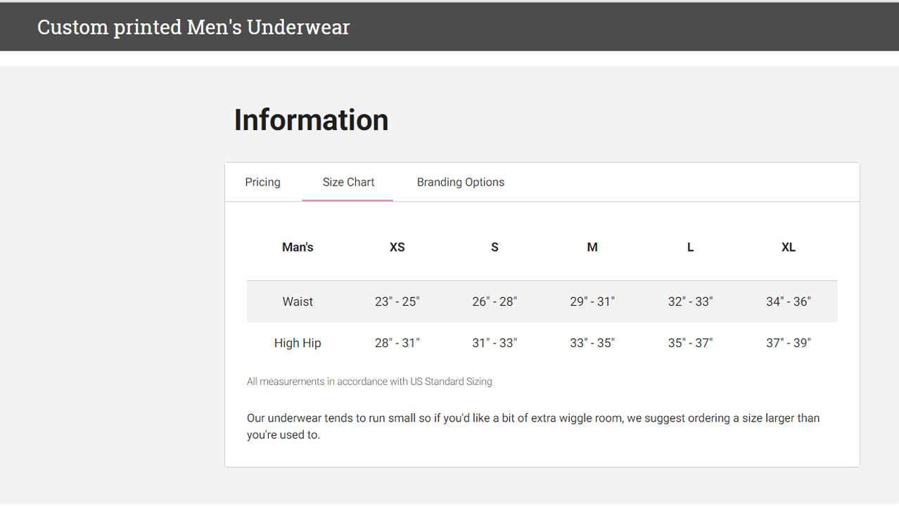Click the XL size column header

[787, 247]
